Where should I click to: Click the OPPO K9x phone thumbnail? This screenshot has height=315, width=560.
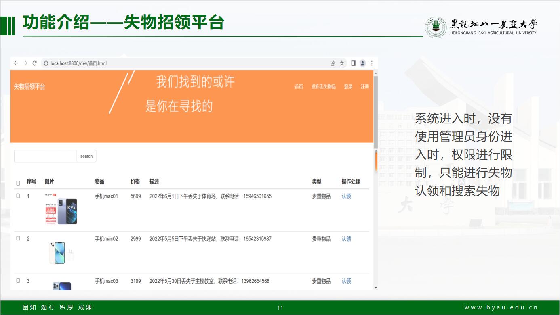tap(61, 210)
